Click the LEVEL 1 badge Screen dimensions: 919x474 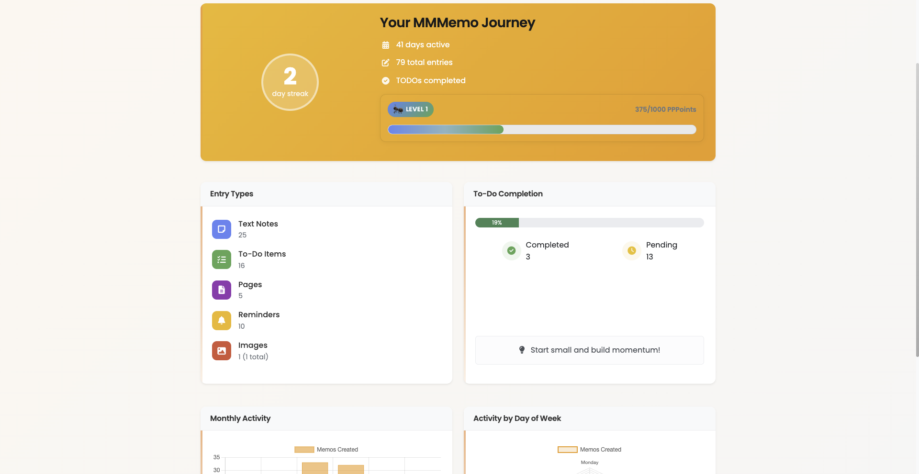coord(411,109)
